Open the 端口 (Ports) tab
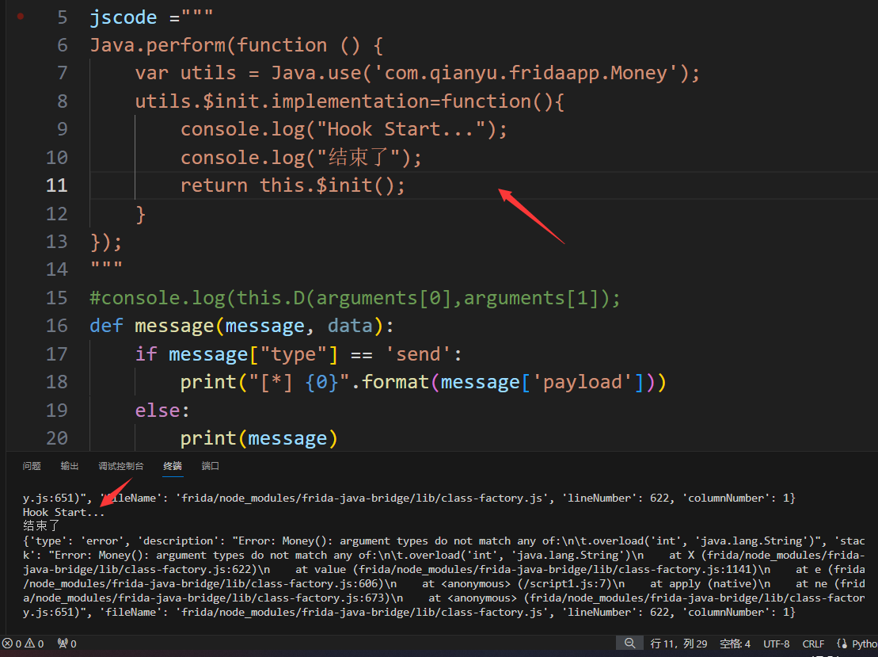 211,466
